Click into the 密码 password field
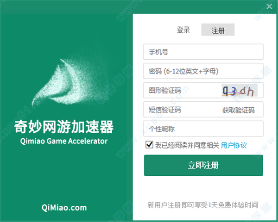 pyautogui.click(x=203, y=71)
